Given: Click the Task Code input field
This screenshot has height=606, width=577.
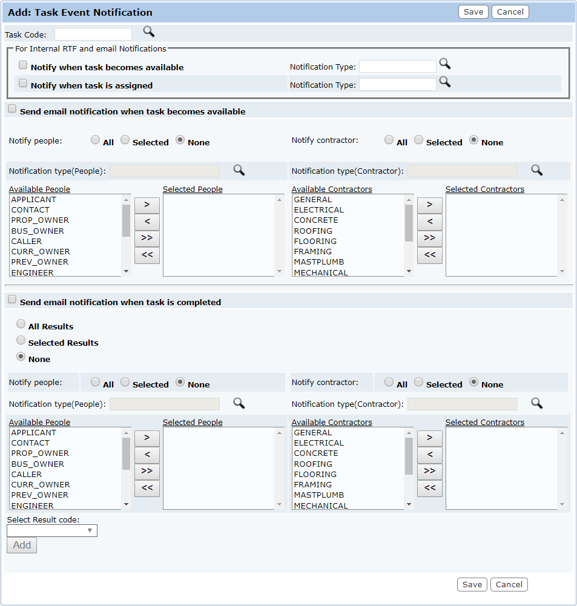Looking at the screenshot, I should pos(93,35).
